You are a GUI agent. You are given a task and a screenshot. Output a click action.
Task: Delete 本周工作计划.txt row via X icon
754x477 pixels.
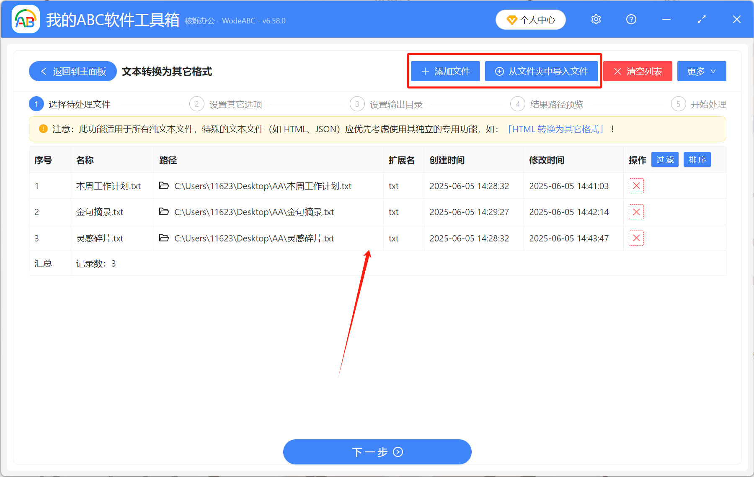pos(636,185)
